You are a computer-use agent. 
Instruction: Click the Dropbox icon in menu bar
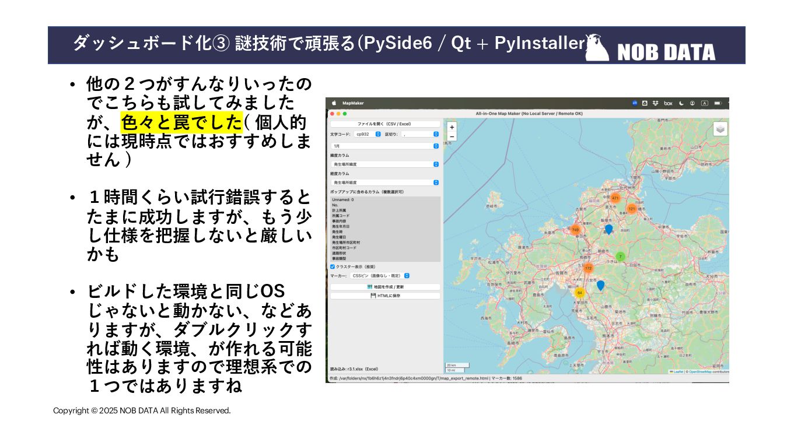655,103
